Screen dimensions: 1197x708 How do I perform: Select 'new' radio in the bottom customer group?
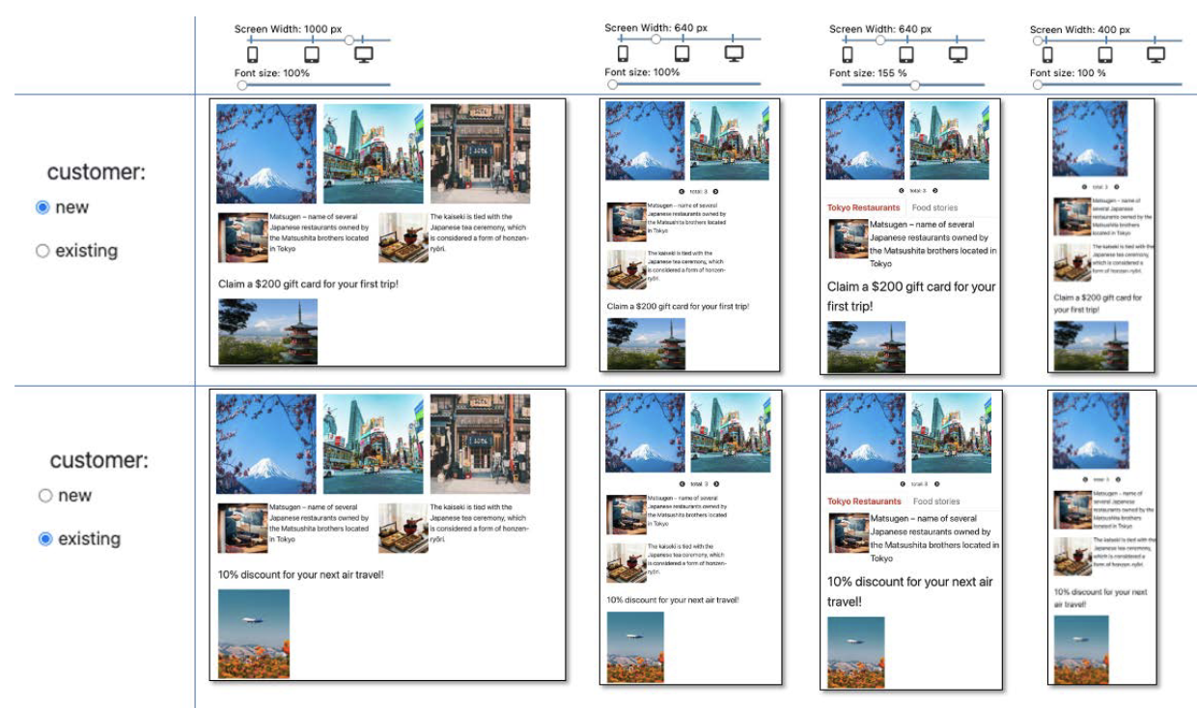pyautogui.click(x=44, y=496)
